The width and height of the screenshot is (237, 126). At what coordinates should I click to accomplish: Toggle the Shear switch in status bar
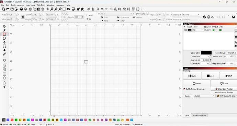29,124
